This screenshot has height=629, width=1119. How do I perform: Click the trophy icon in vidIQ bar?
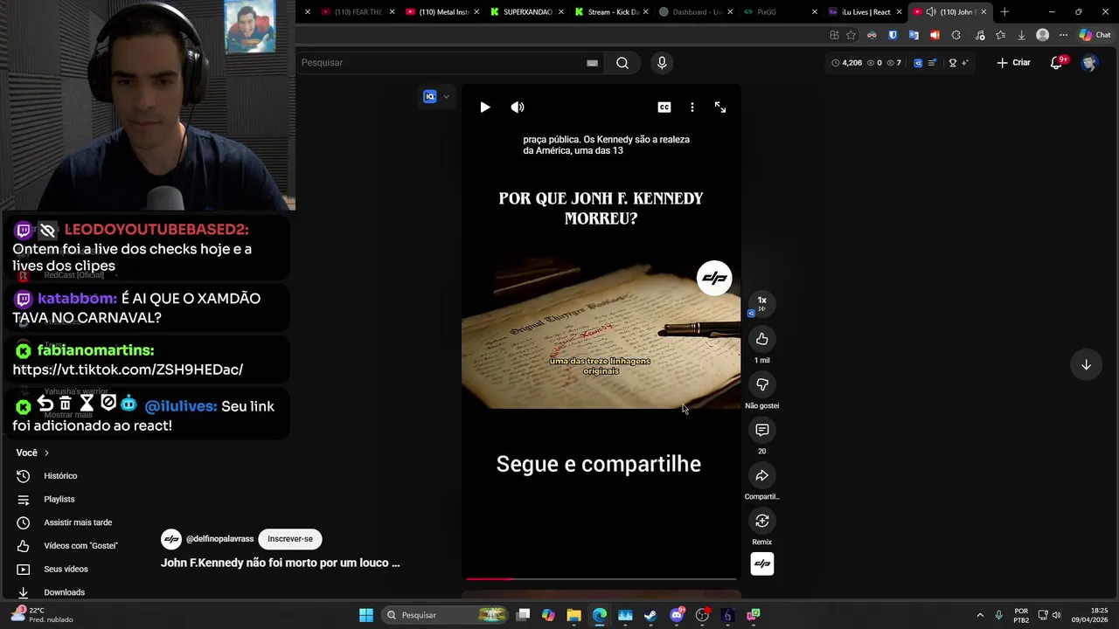pos(953,63)
